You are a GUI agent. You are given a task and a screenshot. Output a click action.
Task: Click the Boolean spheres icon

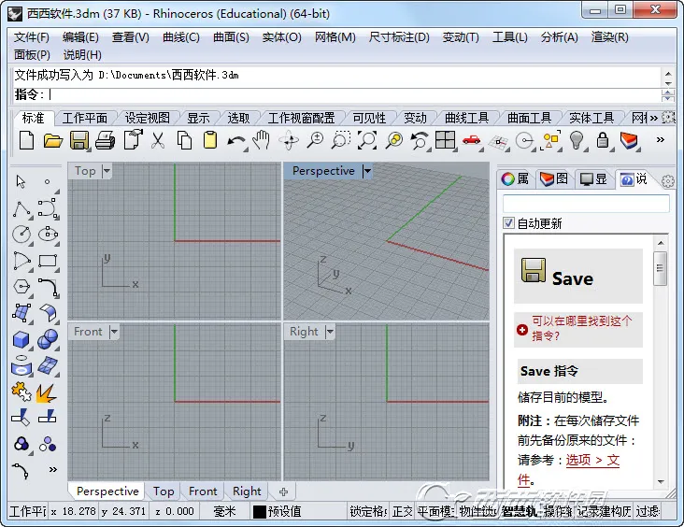(48, 339)
